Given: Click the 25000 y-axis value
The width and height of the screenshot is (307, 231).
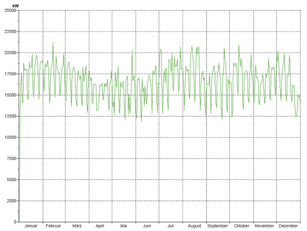Looking at the screenshot, I should coord(10,10).
